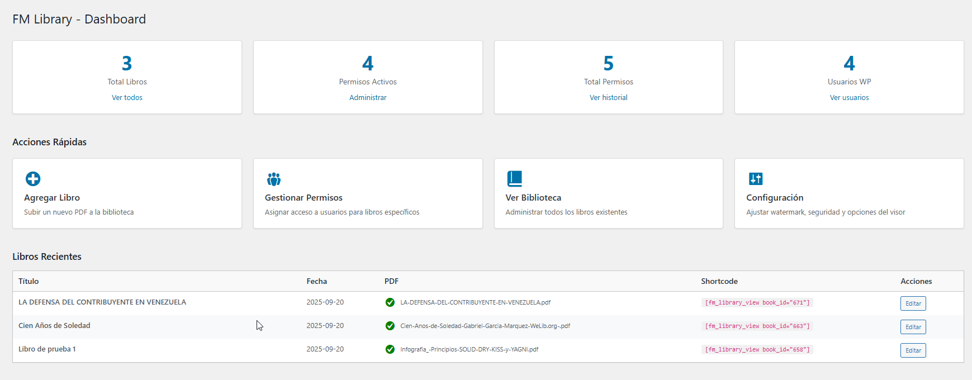Edit LA DEFENSA DEL CONTRIBUYENTE book

tap(913, 303)
